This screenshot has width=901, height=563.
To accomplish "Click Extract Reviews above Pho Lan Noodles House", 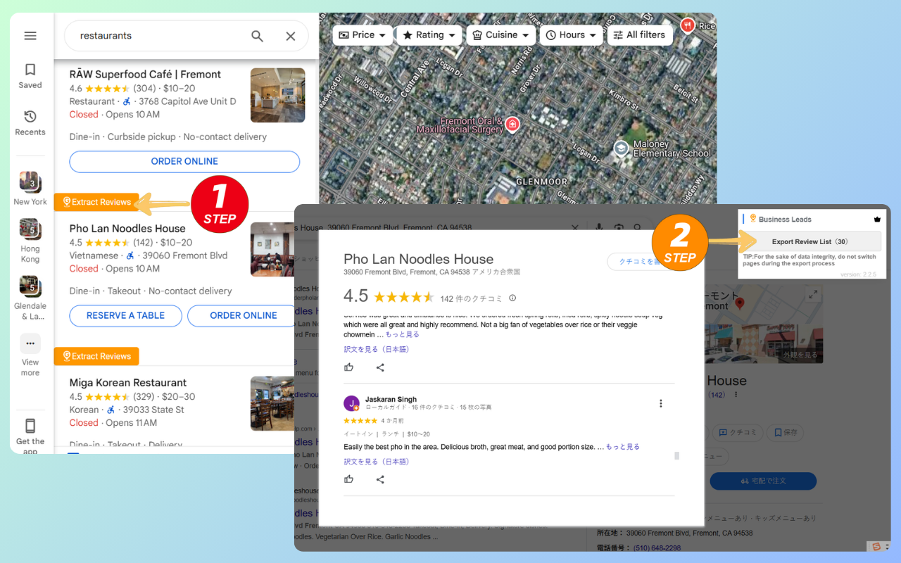I will click(96, 202).
